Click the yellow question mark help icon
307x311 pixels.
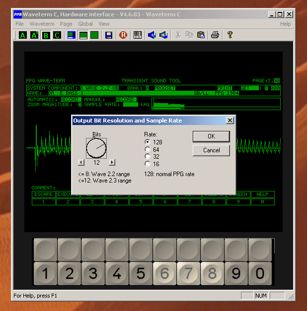(x=230, y=35)
